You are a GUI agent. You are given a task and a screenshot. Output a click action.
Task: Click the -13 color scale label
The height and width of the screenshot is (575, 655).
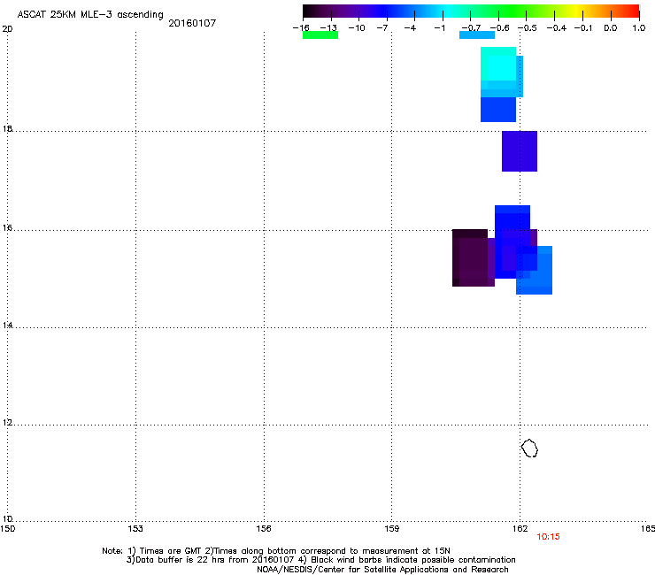pyautogui.click(x=328, y=28)
